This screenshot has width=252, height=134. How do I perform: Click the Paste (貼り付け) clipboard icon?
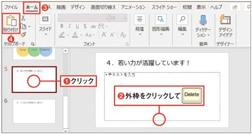pyautogui.click(x=11, y=21)
